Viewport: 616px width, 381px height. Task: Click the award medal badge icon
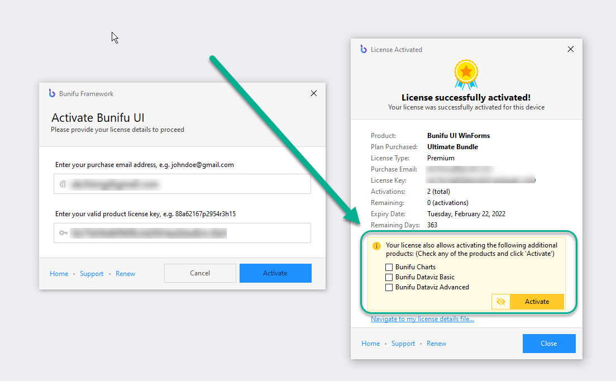(466, 75)
